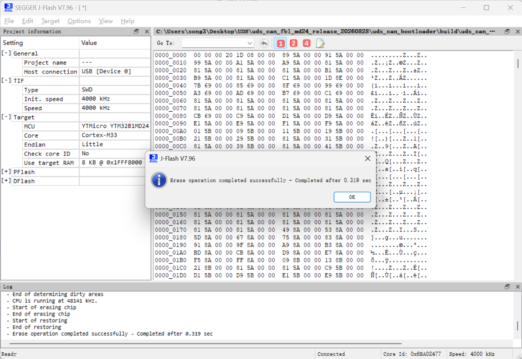
Task: Click the 'Setting' column header
Action: [40, 43]
